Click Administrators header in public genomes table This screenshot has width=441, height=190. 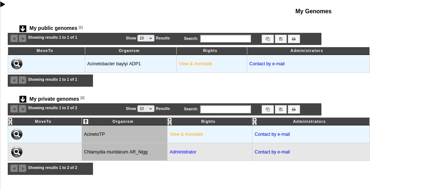tap(308, 51)
